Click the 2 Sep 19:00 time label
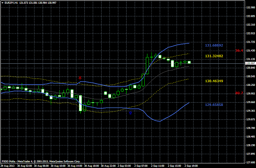256x168 pixels. 191,166
